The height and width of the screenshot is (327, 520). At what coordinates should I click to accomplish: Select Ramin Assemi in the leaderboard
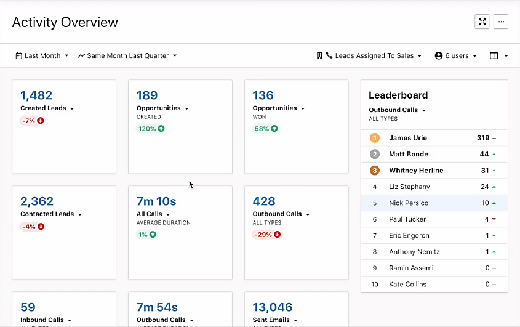tap(434, 268)
